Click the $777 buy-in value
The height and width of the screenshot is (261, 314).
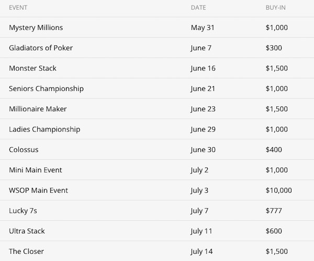click(x=274, y=211)
